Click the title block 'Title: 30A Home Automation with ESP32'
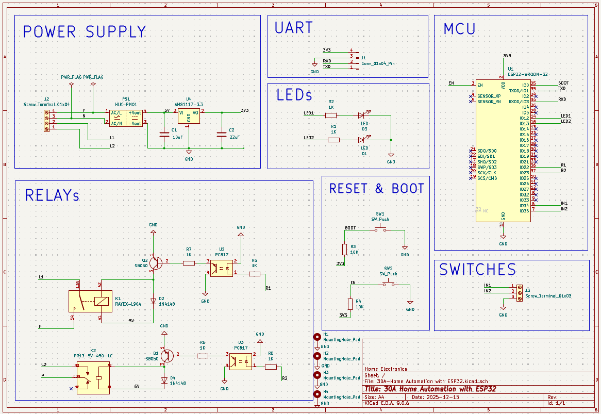 430,389
